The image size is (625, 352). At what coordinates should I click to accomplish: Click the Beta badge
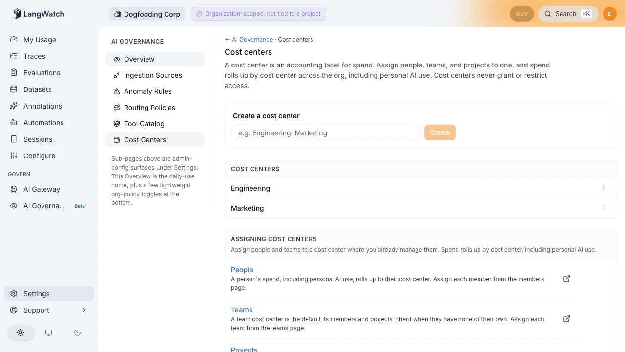point(80,206)
